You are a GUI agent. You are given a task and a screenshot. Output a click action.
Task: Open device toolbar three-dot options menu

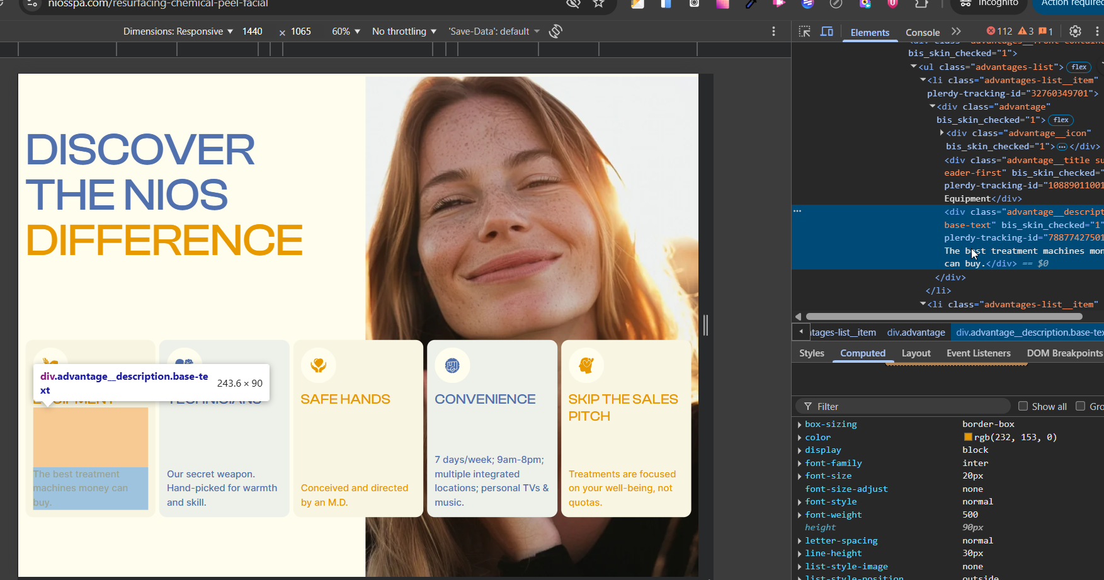pos(773,31)
